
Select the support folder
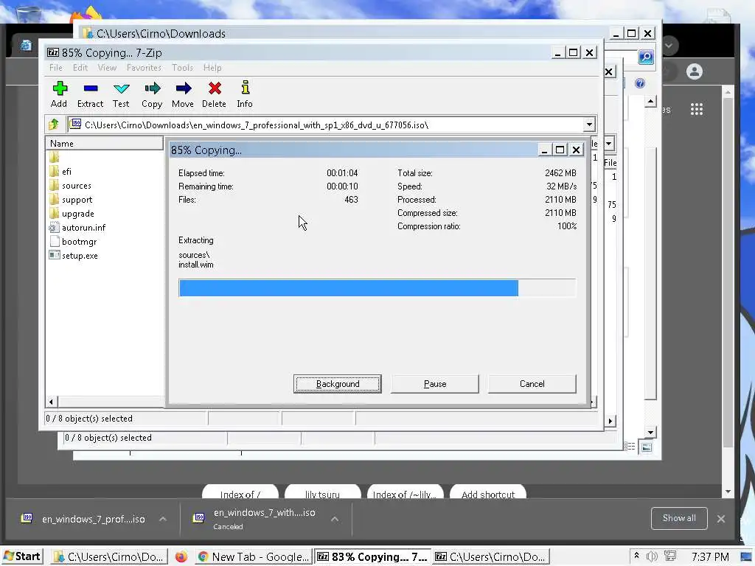tap(77, 200)
